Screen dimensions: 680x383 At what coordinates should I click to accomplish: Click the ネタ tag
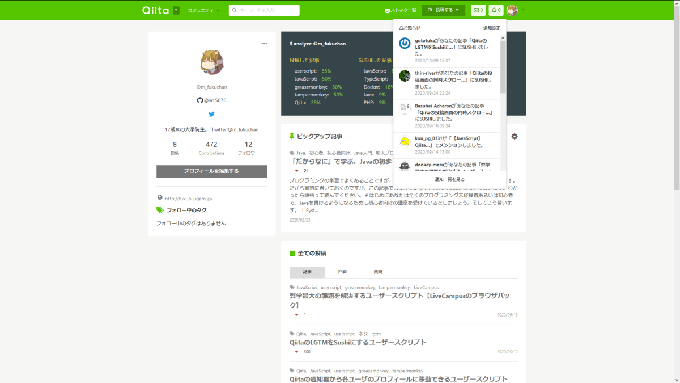363,334
